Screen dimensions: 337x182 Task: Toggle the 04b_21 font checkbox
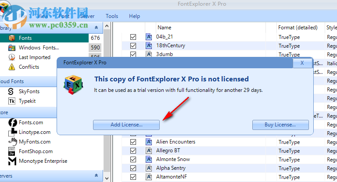(133, 37)
